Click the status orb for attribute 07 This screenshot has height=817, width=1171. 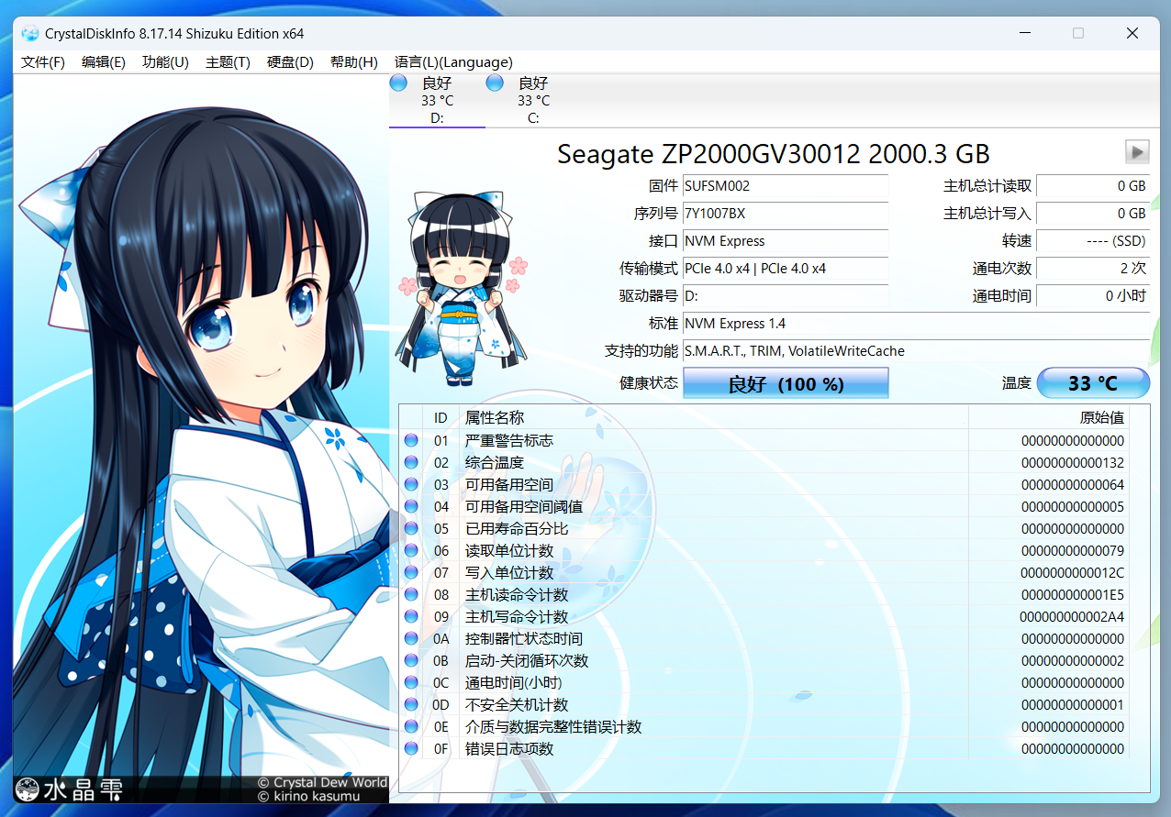tap(411, 572)
